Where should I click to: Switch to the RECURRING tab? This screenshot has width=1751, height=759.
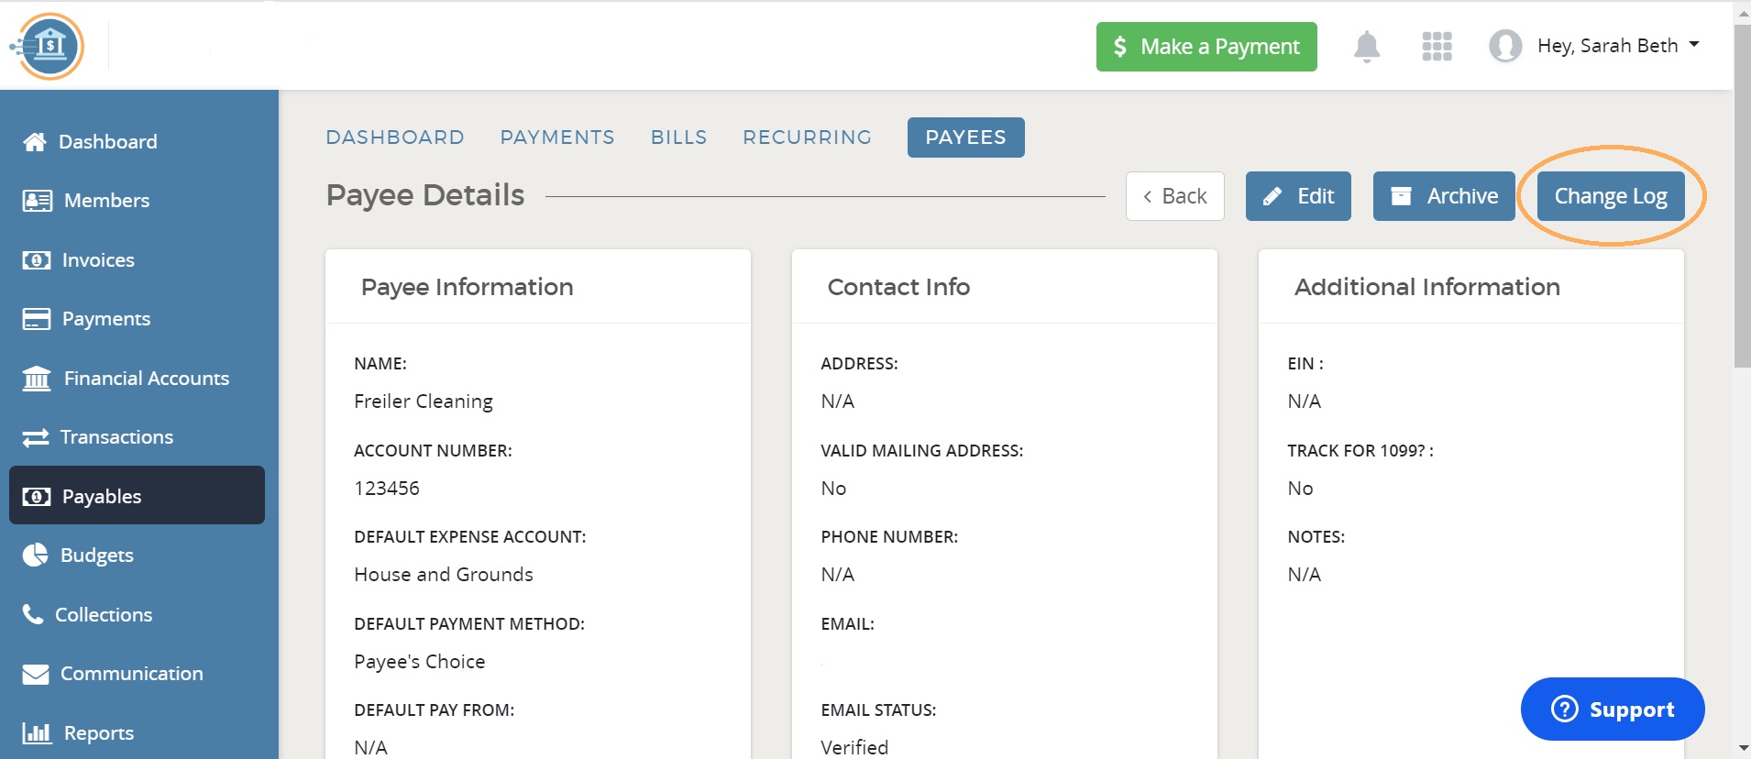(x=807, y=137)
